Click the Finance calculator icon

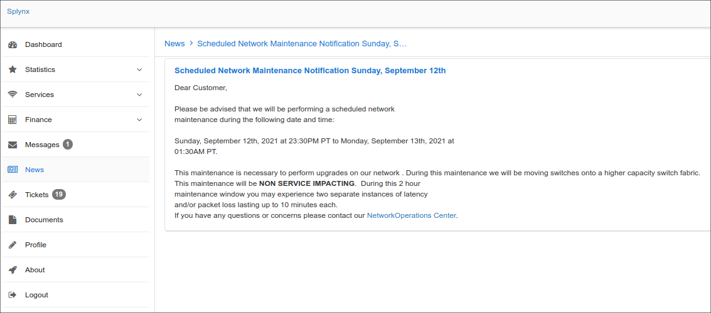pos(13,120)
